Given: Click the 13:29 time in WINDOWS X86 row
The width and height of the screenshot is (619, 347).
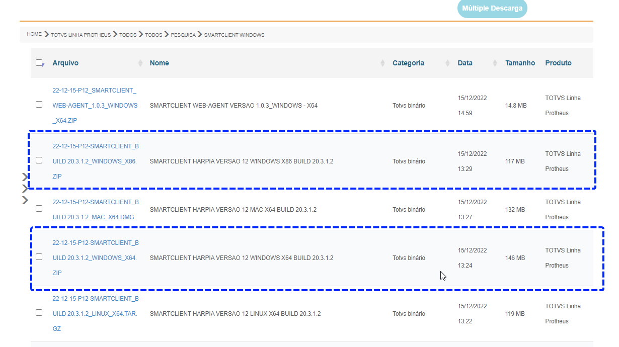Looking at the screenshot, I should (465, 169).
